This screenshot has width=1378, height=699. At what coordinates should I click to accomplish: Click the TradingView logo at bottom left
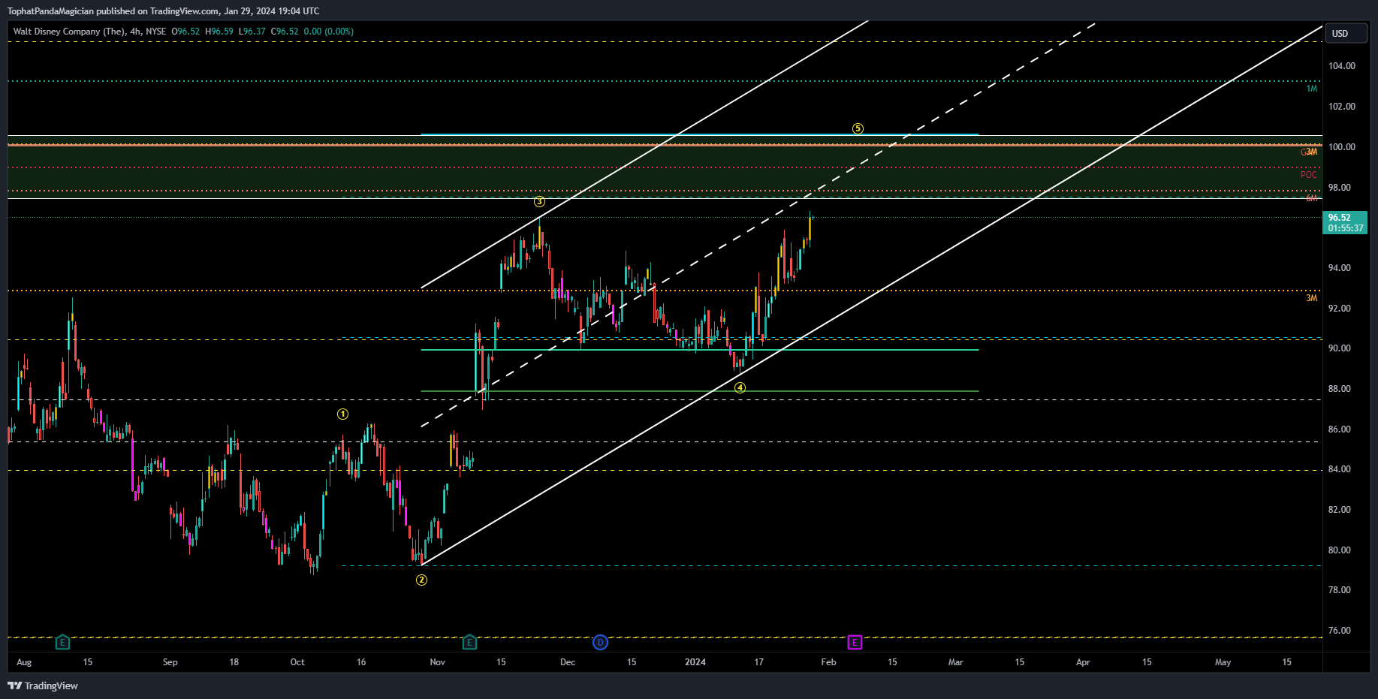[x=43, y=685]
